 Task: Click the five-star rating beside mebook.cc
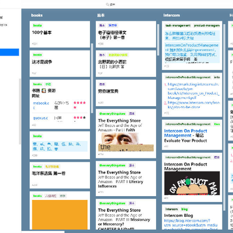click(80, 105)
